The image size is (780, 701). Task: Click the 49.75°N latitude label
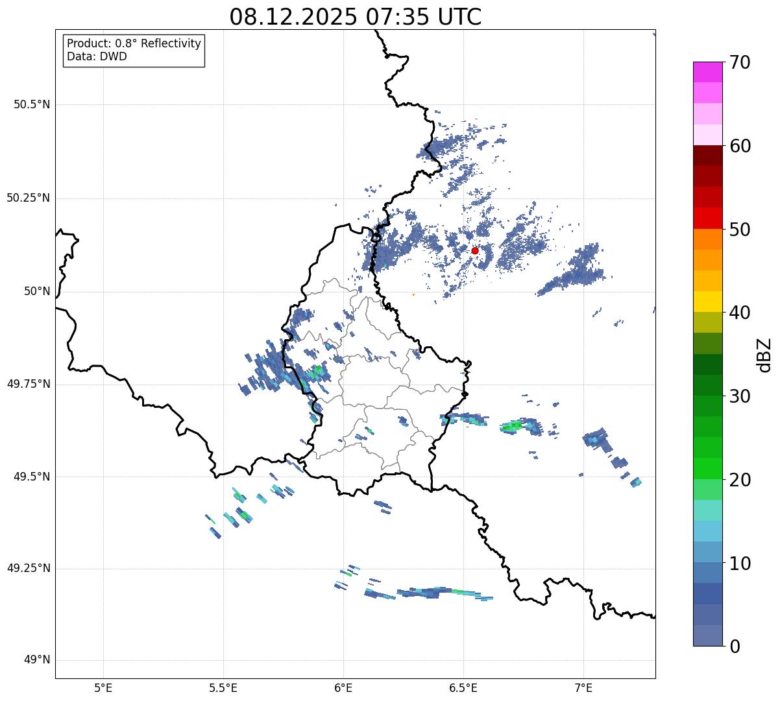click(x=28, y=384)
